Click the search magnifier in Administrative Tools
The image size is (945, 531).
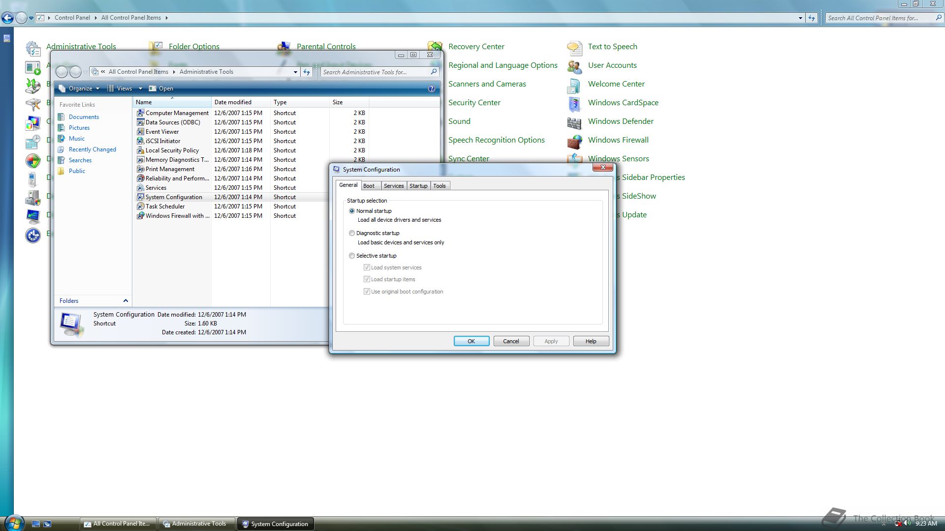point(434,72)
